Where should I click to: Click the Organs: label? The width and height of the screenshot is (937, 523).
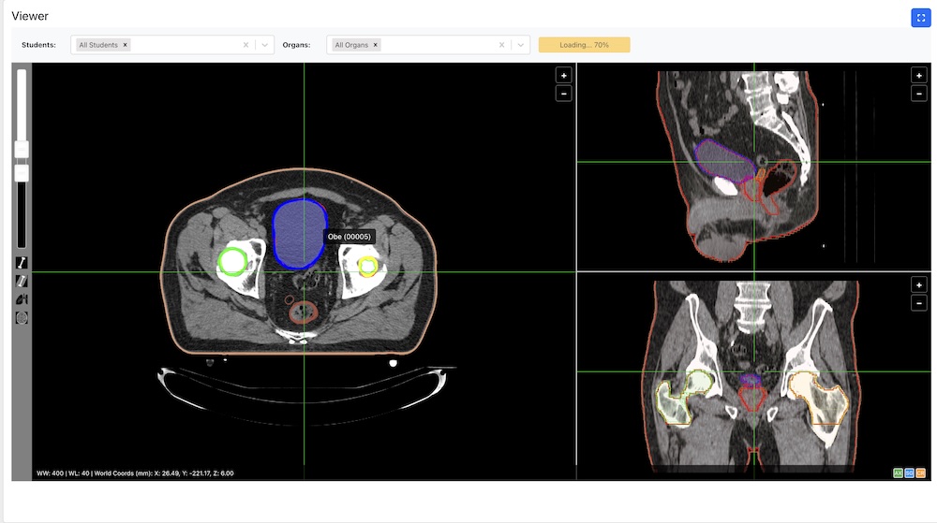pos(296,45)
